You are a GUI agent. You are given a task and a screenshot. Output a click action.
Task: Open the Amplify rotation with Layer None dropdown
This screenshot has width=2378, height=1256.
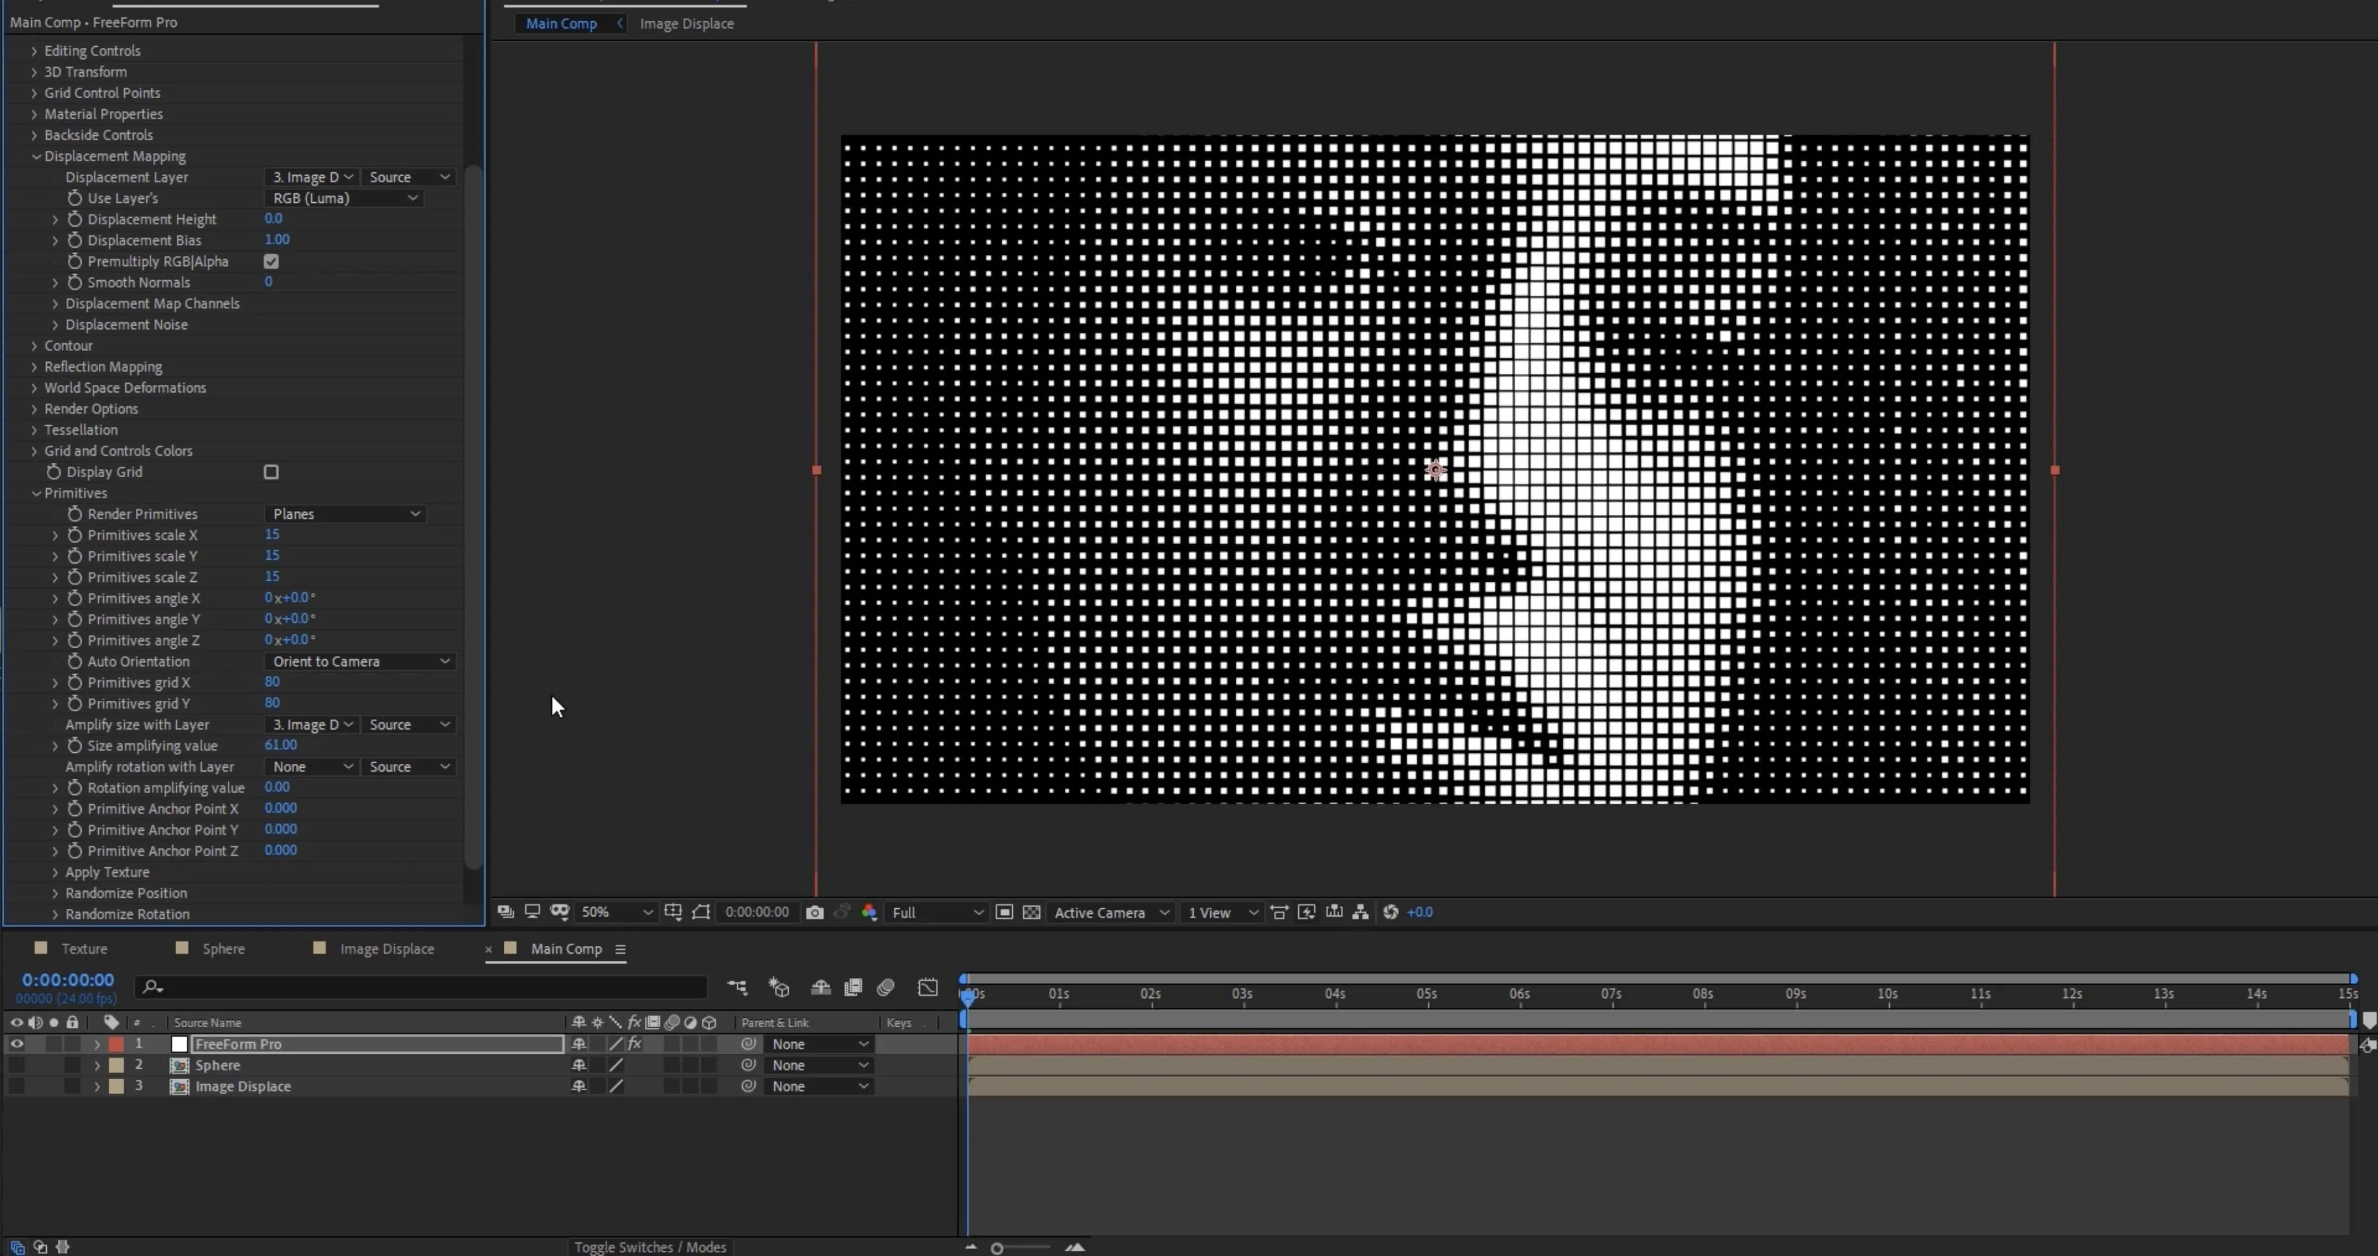click(312, 767)
